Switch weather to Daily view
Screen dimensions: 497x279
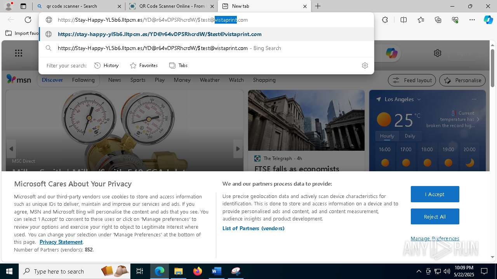(x=410, y=136)
